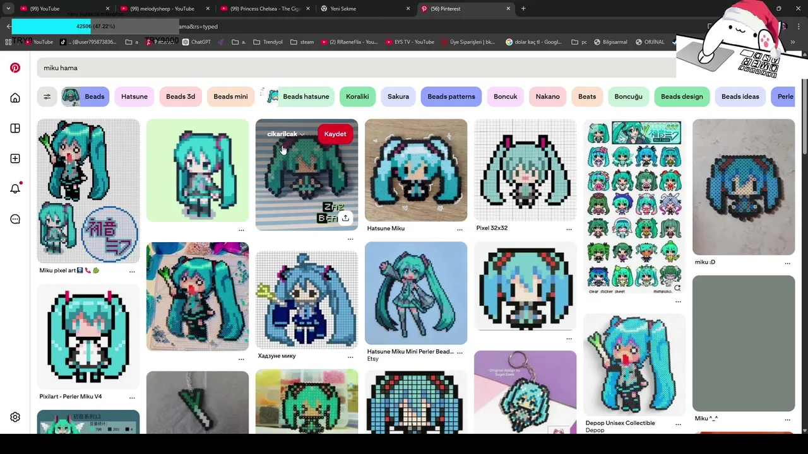
Task: Open more options for Хадзуне мику pin
Action: (350, 357)
